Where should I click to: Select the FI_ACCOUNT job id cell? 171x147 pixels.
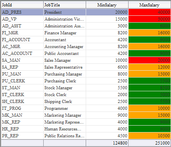click(x=22, y=40)
